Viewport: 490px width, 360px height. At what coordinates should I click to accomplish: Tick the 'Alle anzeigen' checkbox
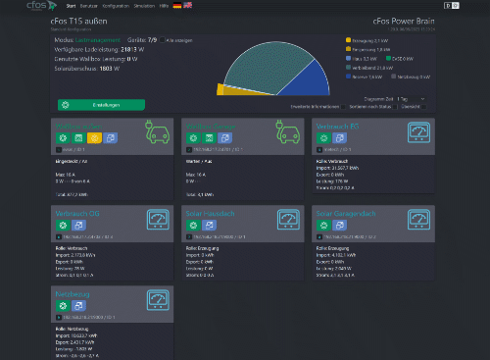coord(162,40)
